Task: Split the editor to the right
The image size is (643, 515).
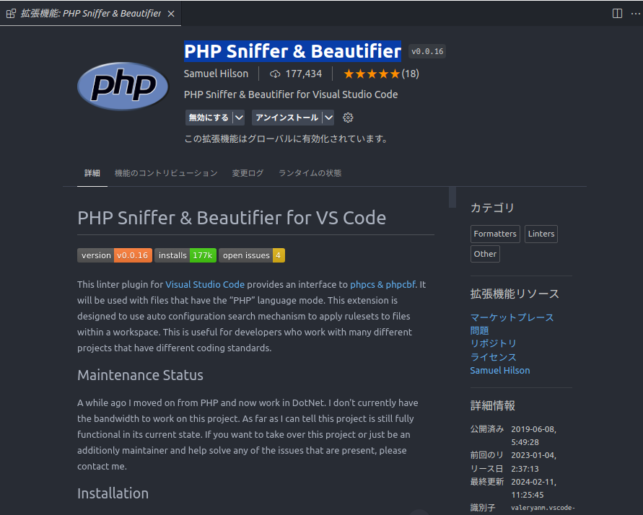Action: (617, 14)
